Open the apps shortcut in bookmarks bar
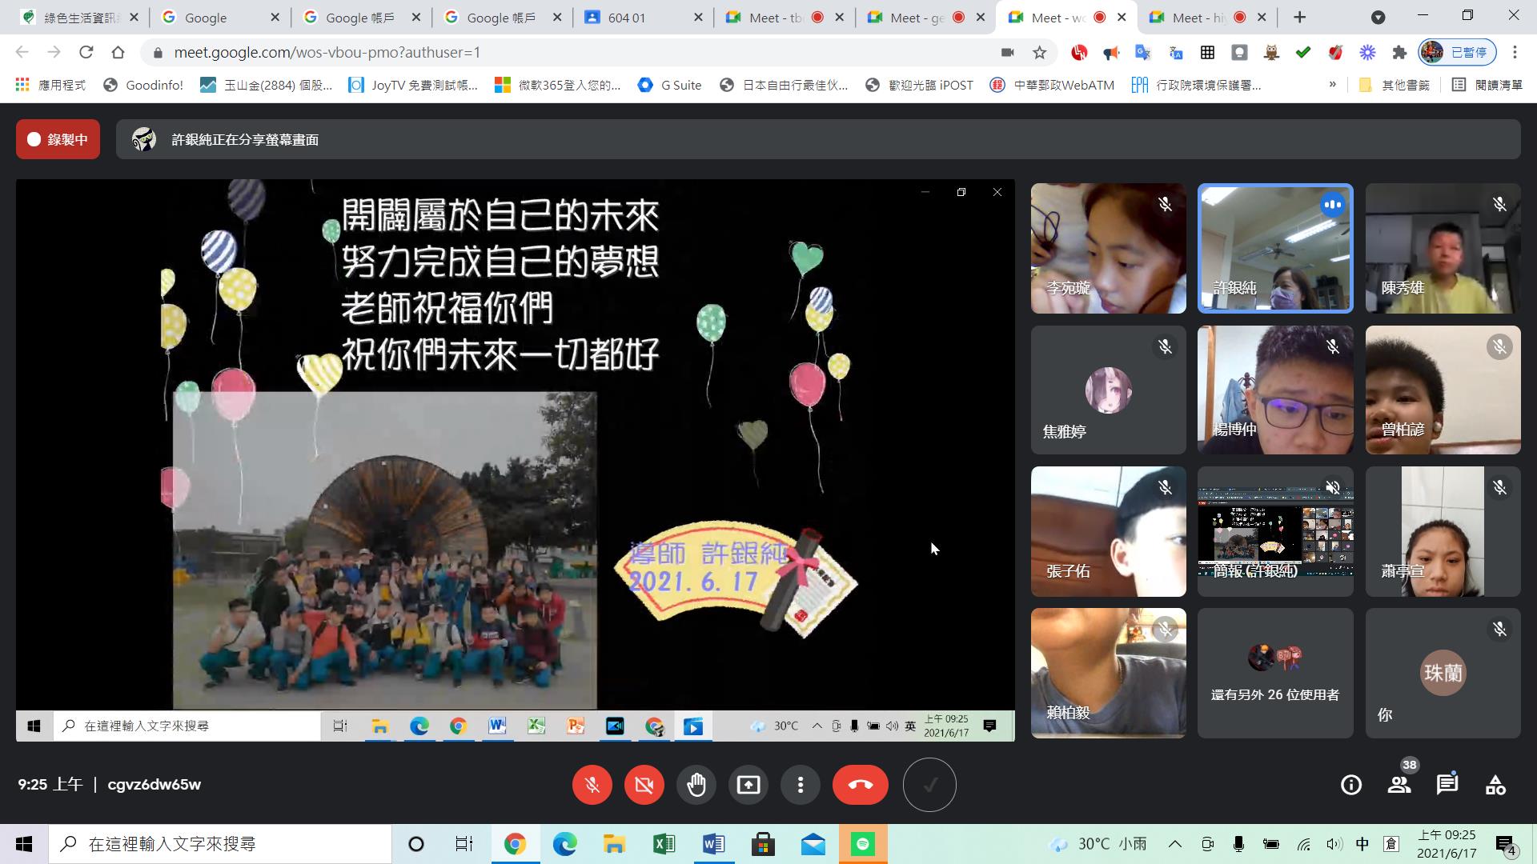 50,85
